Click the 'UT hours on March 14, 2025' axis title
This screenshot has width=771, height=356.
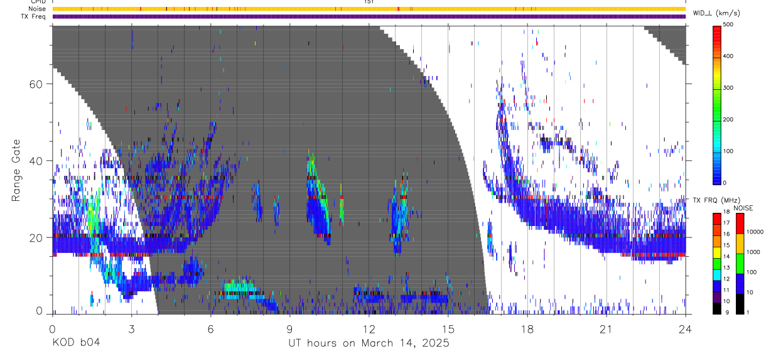[x=369, y=343]
